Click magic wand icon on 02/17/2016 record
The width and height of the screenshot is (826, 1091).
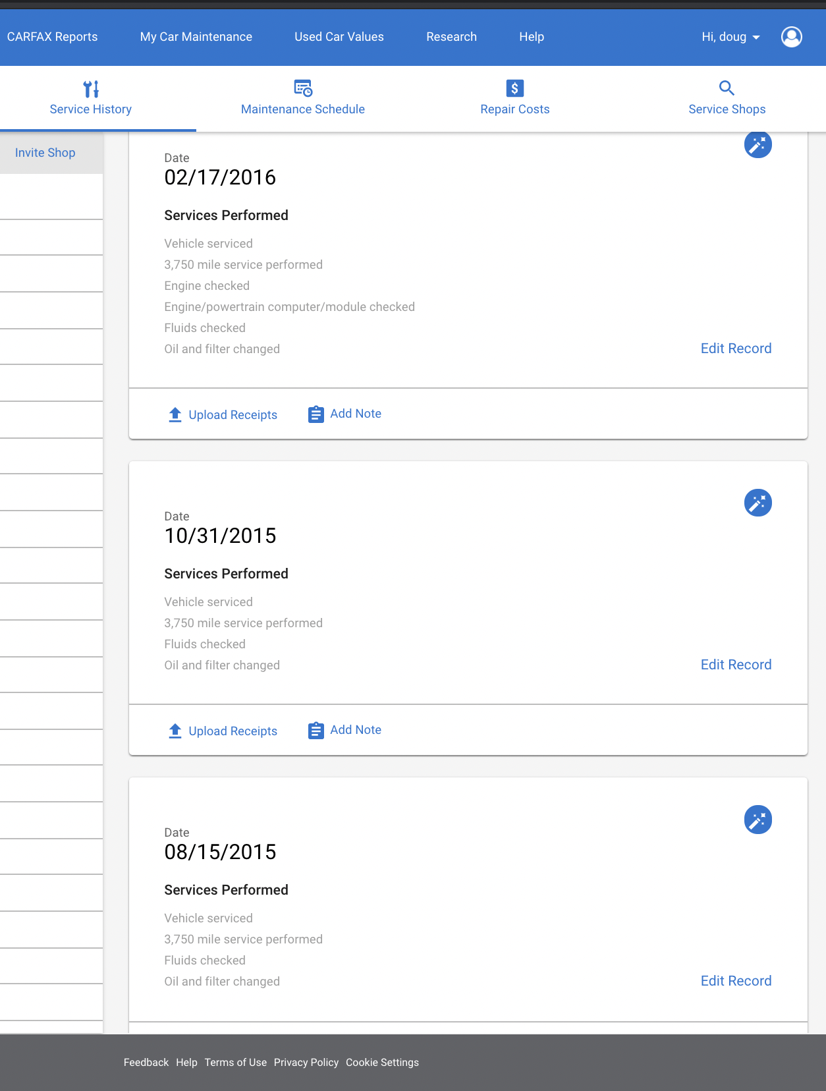(x=757, y=144)
